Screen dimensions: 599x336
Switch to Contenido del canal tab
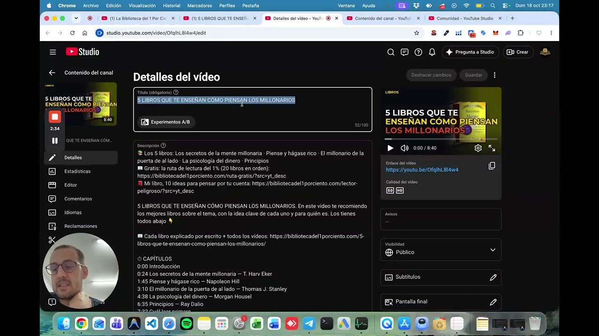[383, 18]
